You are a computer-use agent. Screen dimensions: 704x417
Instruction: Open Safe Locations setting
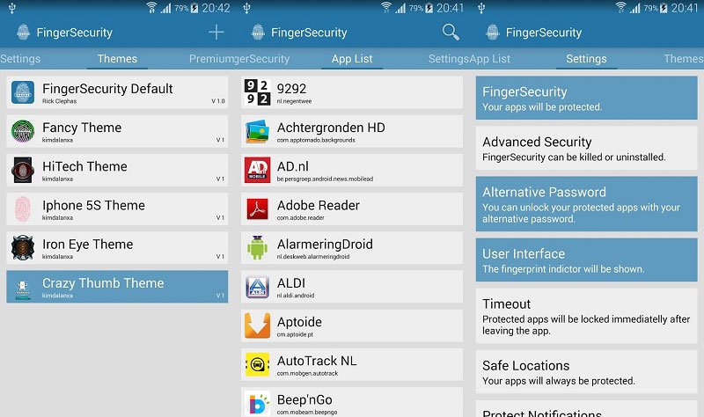click(x=586, y=372)
